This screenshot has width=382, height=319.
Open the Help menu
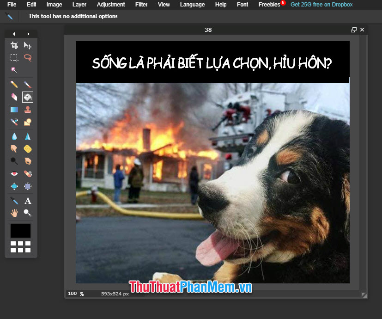pos(221,4)
